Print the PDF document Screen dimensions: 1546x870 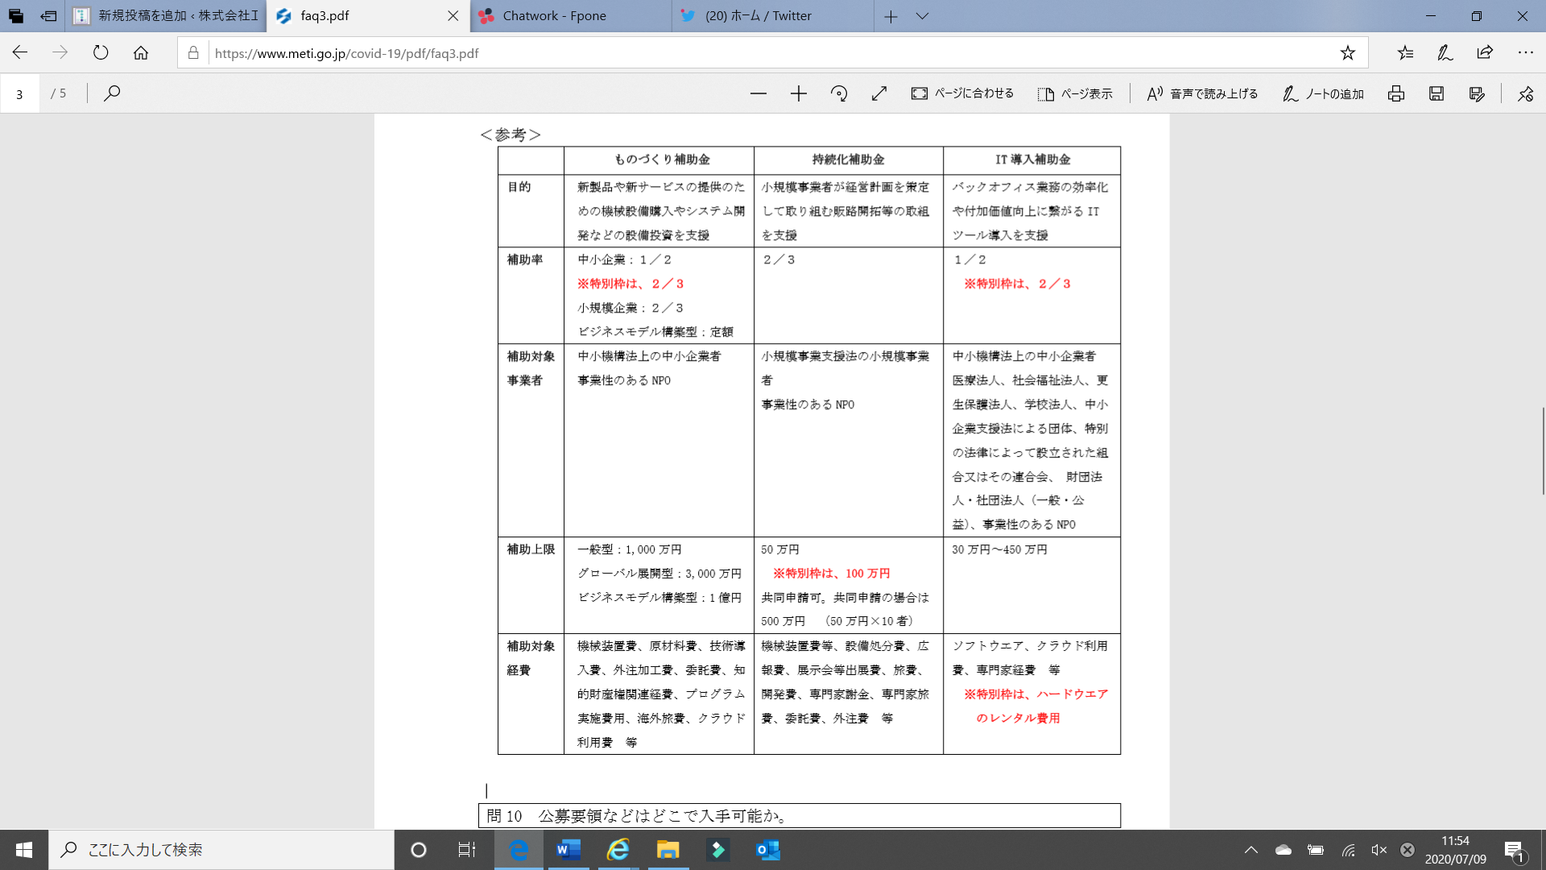point(1396,93)
